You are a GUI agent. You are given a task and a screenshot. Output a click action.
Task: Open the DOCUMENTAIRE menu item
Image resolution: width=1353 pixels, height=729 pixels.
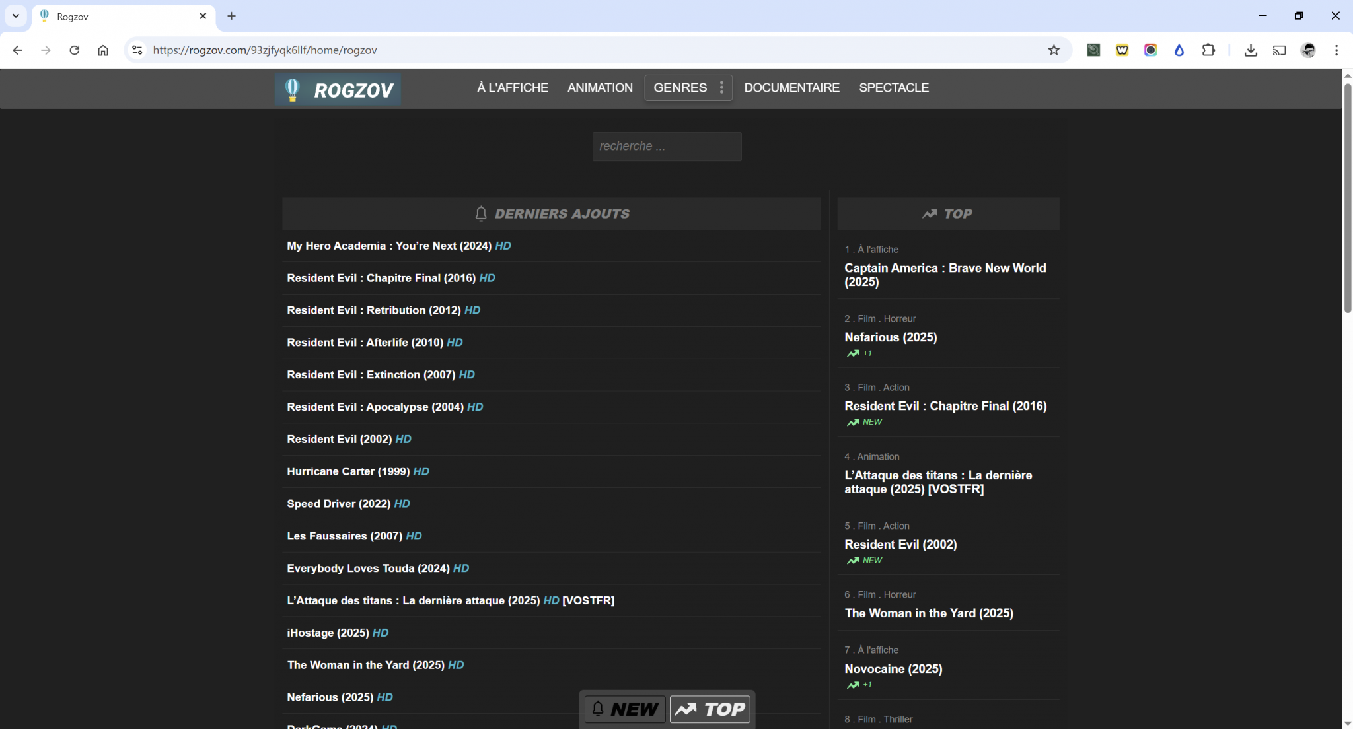click(791, 88)
